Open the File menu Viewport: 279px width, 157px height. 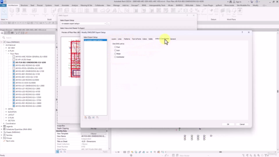pyautogui.click(x=3, y=5)
